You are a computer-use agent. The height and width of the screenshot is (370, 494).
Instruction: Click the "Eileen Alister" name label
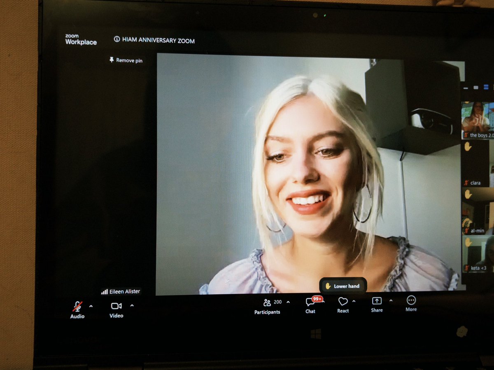click(x=125, y=291)
